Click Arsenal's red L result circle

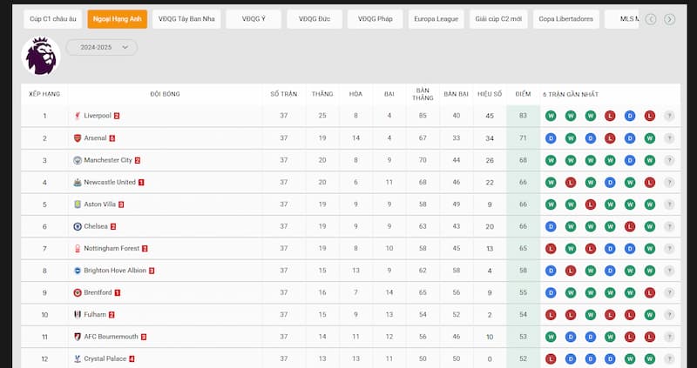(x=610, y=138)
